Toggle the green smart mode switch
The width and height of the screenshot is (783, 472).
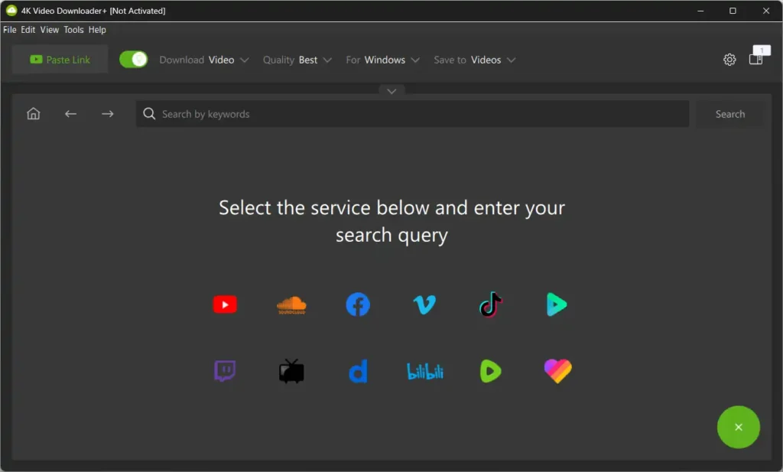coord(134,60)
